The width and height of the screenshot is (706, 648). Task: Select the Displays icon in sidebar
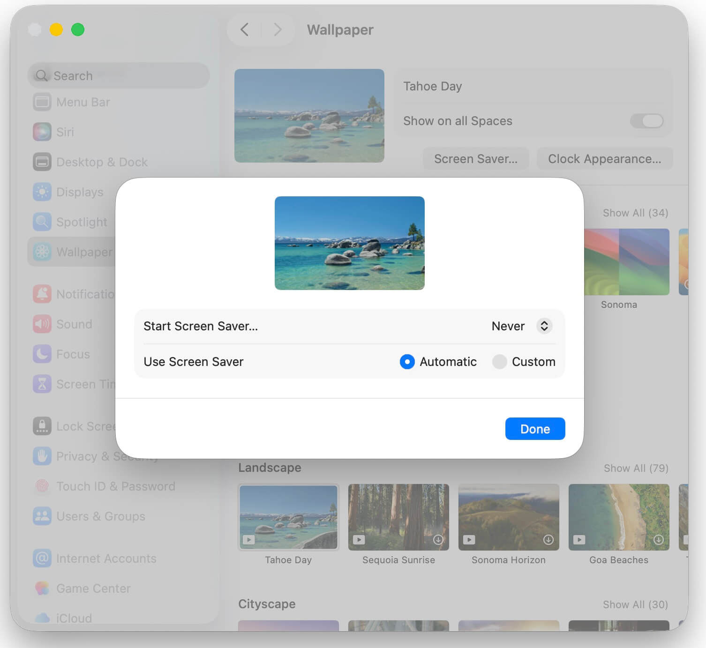click(x=42, y=192)
